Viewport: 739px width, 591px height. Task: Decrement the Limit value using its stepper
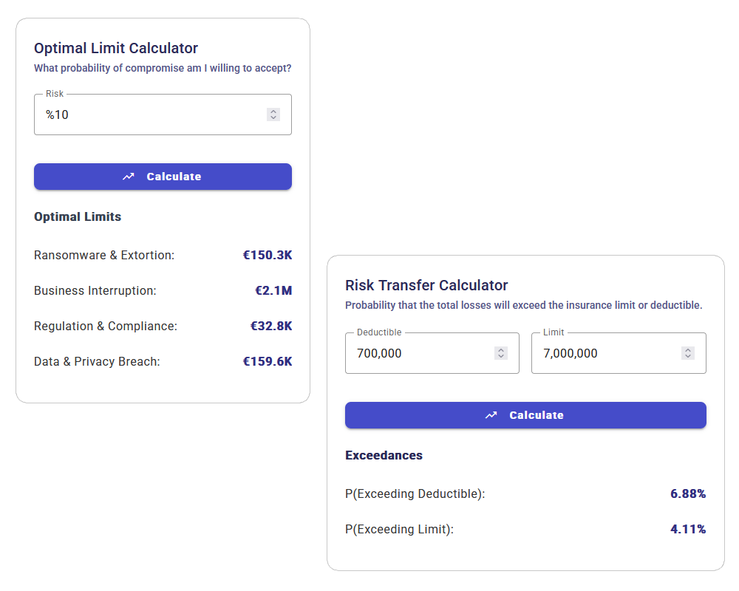(687, 357)
